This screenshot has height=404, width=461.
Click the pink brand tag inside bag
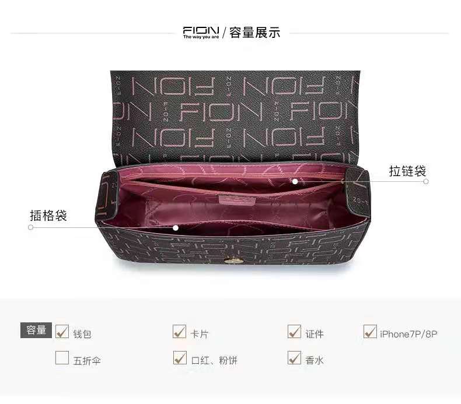[x=237, y=200]
